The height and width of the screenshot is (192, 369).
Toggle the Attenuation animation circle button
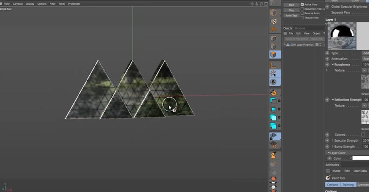pos(327,59)
